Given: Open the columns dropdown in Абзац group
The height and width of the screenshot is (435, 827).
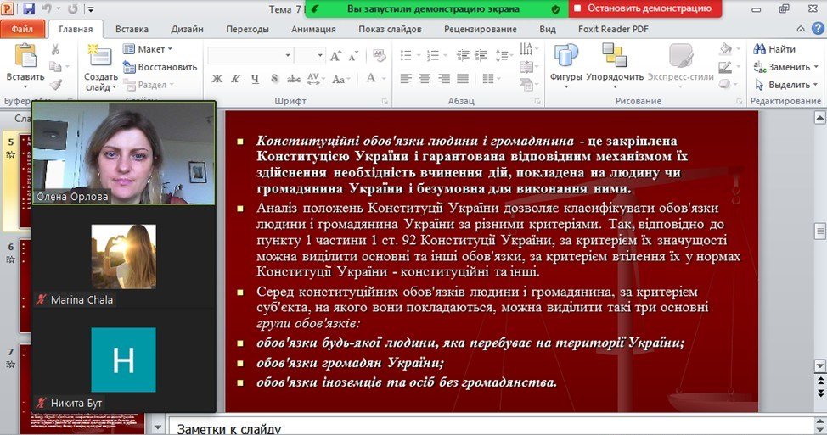Looking at the screenshot, I should (x=491, y=79).
